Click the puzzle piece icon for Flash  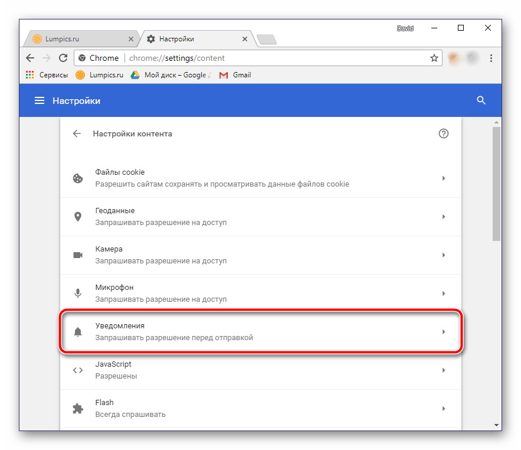click(78, 409)
